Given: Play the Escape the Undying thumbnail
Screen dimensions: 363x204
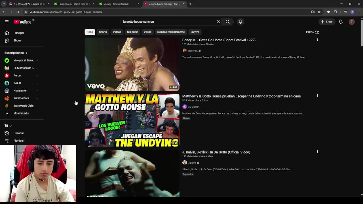Looking at the screenshot, I should pyautogui.click(x=132, y=120).
